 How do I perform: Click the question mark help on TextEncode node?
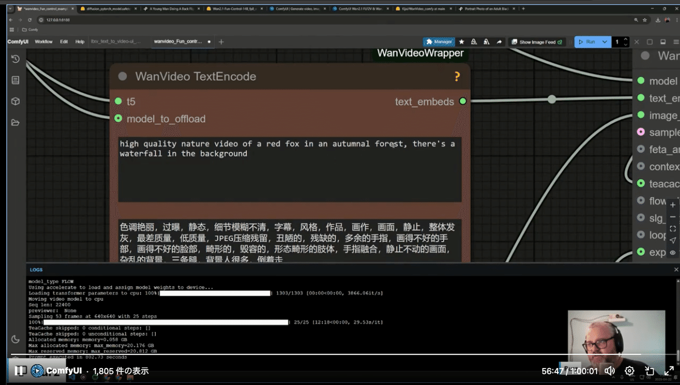pos(457,76)
